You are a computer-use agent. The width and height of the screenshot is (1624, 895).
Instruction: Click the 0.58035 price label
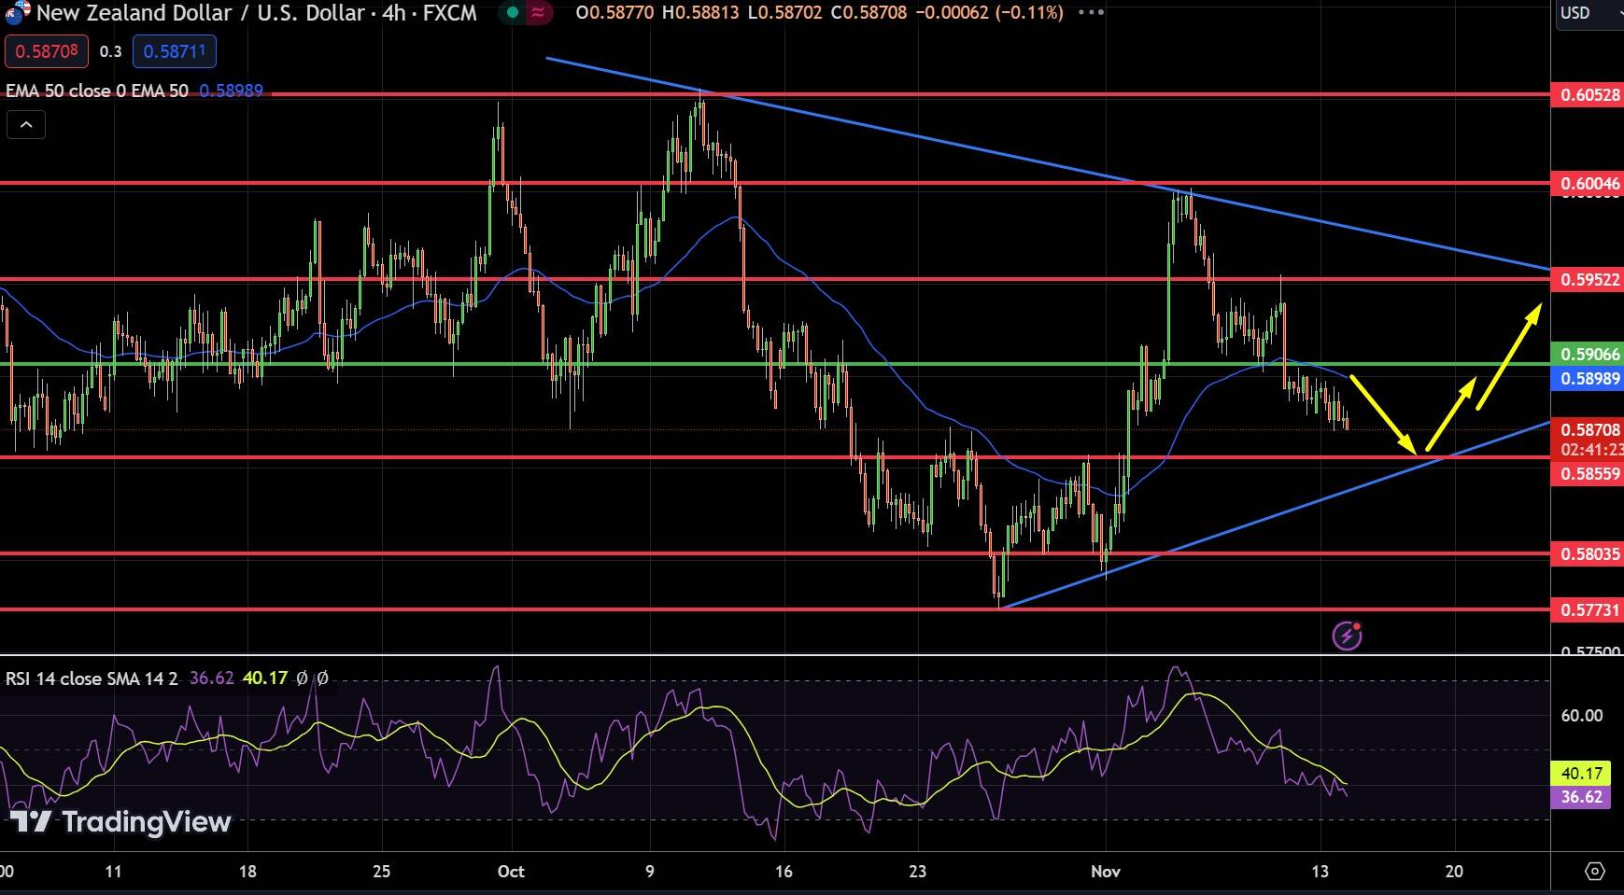click(x=1587, y=554)
